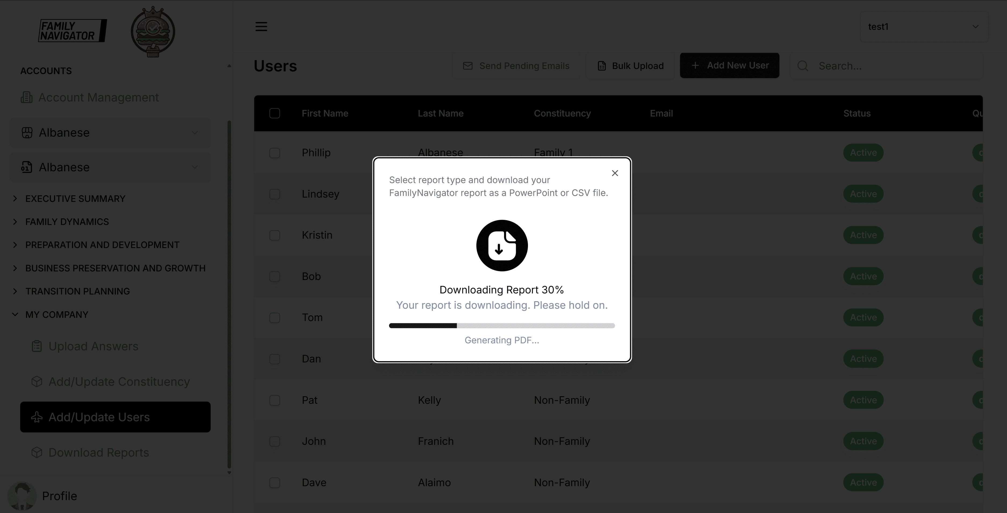Click the Account Management building icon
Screen dimensions: 1007x513
click(27, 97)
